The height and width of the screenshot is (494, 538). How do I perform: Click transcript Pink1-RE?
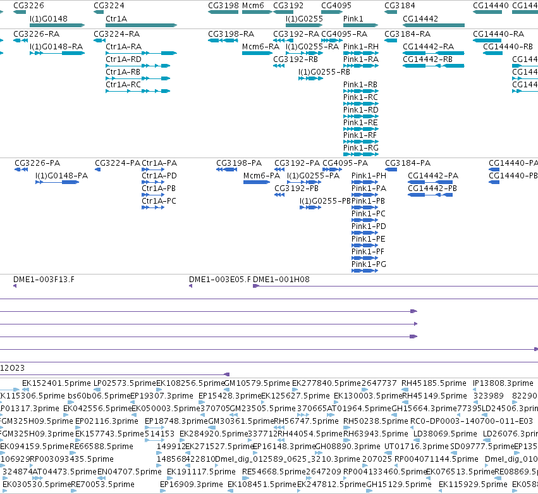click(x=361, y=129)
